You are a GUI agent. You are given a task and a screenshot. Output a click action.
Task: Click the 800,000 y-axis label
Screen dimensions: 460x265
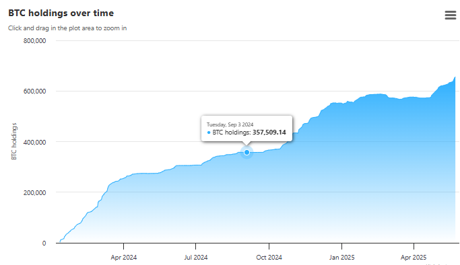[34, 41]
